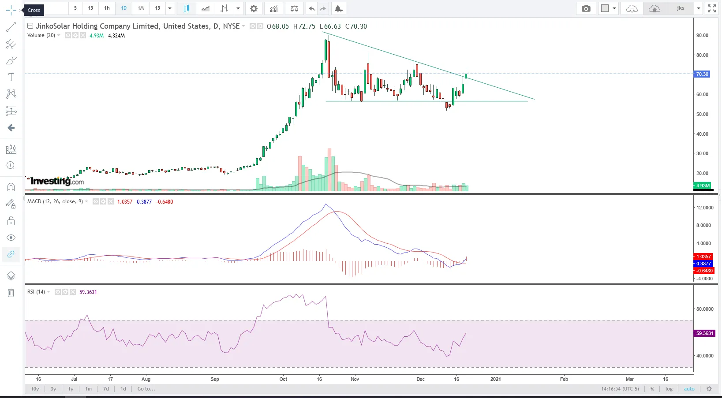
Task: Toggle log scale
Action: [x=669, y=389]
